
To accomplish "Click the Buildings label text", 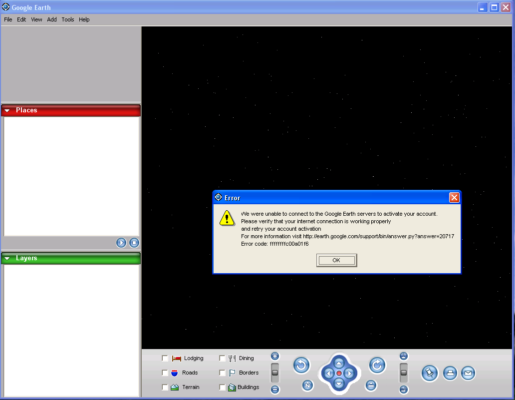I will (x=249, y=387).
